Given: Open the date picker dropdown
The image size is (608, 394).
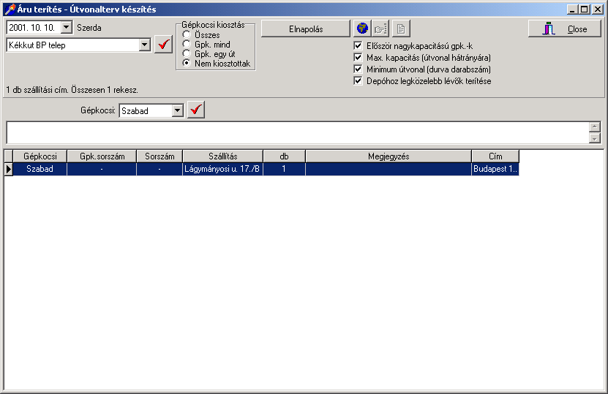Looking at the screenshot, I should [x=67, y=28].
